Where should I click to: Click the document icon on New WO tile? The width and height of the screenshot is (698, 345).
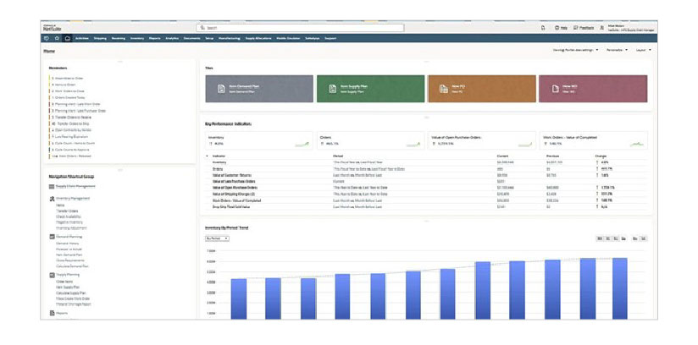pos(555,89)
